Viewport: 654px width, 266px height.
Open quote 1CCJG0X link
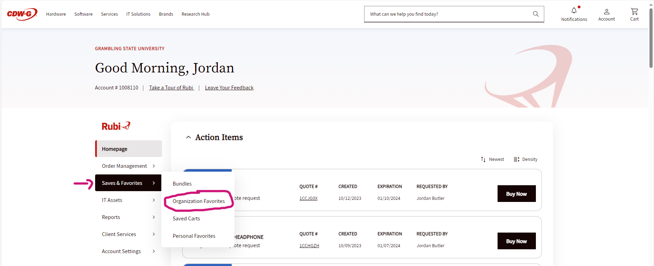click(308, 198)
